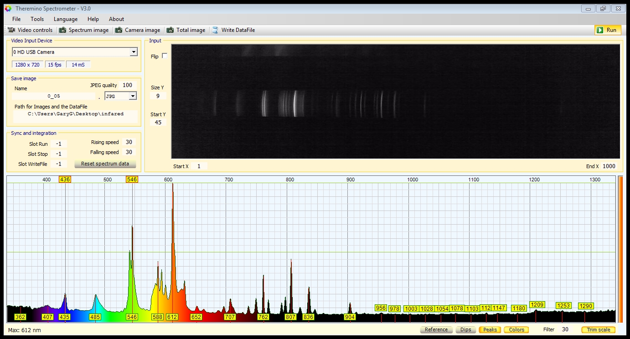Open the Language menu
630x339 pixels.
(x=66, y=19)
